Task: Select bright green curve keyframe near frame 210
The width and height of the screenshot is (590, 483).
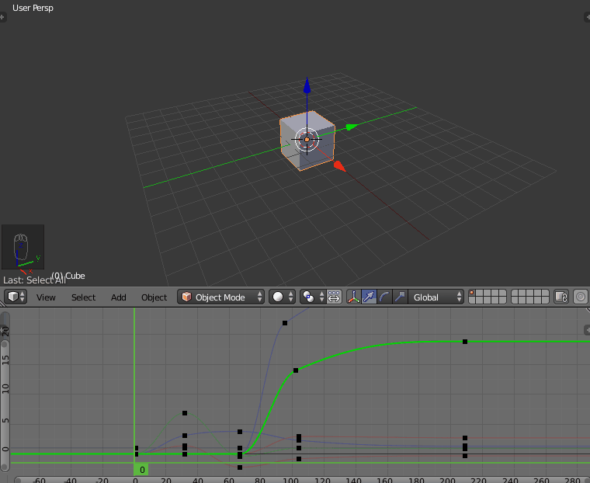Action: tap(465, 342)
